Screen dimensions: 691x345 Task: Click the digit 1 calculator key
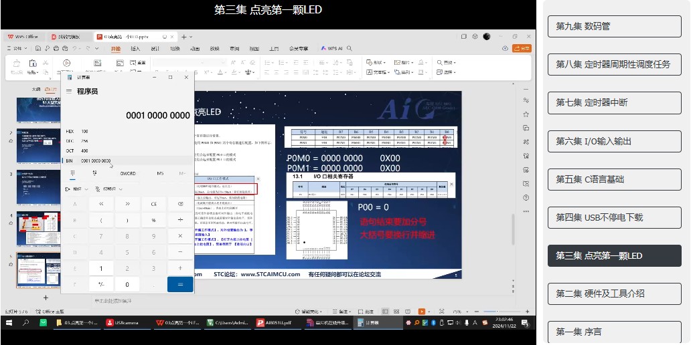click(x=101, y=268)
